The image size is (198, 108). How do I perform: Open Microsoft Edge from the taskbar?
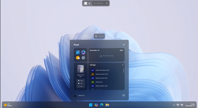(x=102, y=105)
